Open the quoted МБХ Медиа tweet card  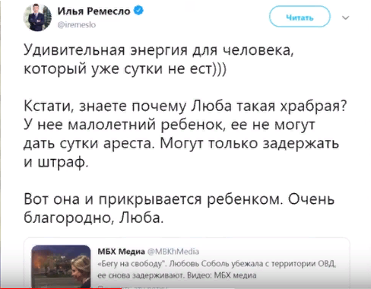pos(187,263)
